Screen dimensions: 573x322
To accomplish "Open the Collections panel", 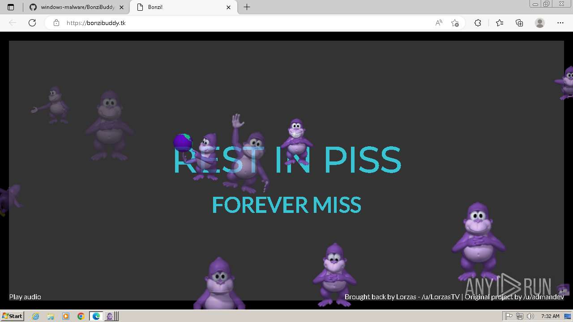I will [519, 23].
